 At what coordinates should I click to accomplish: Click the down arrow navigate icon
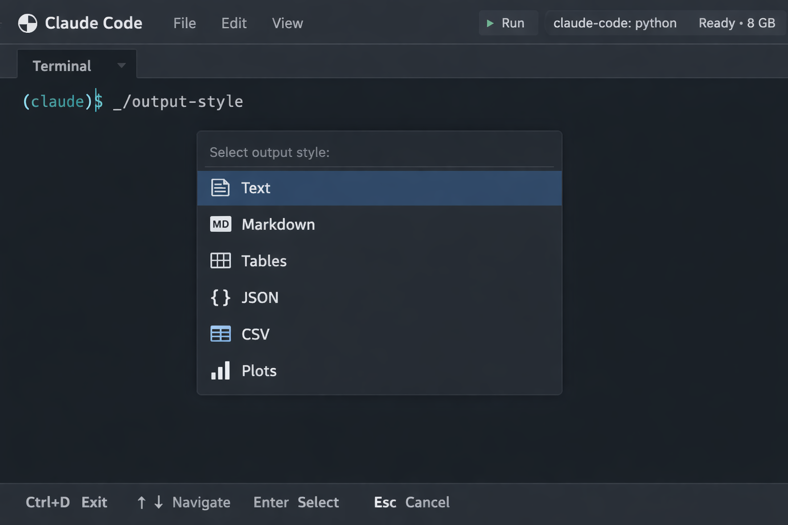[x=159, y=502]
